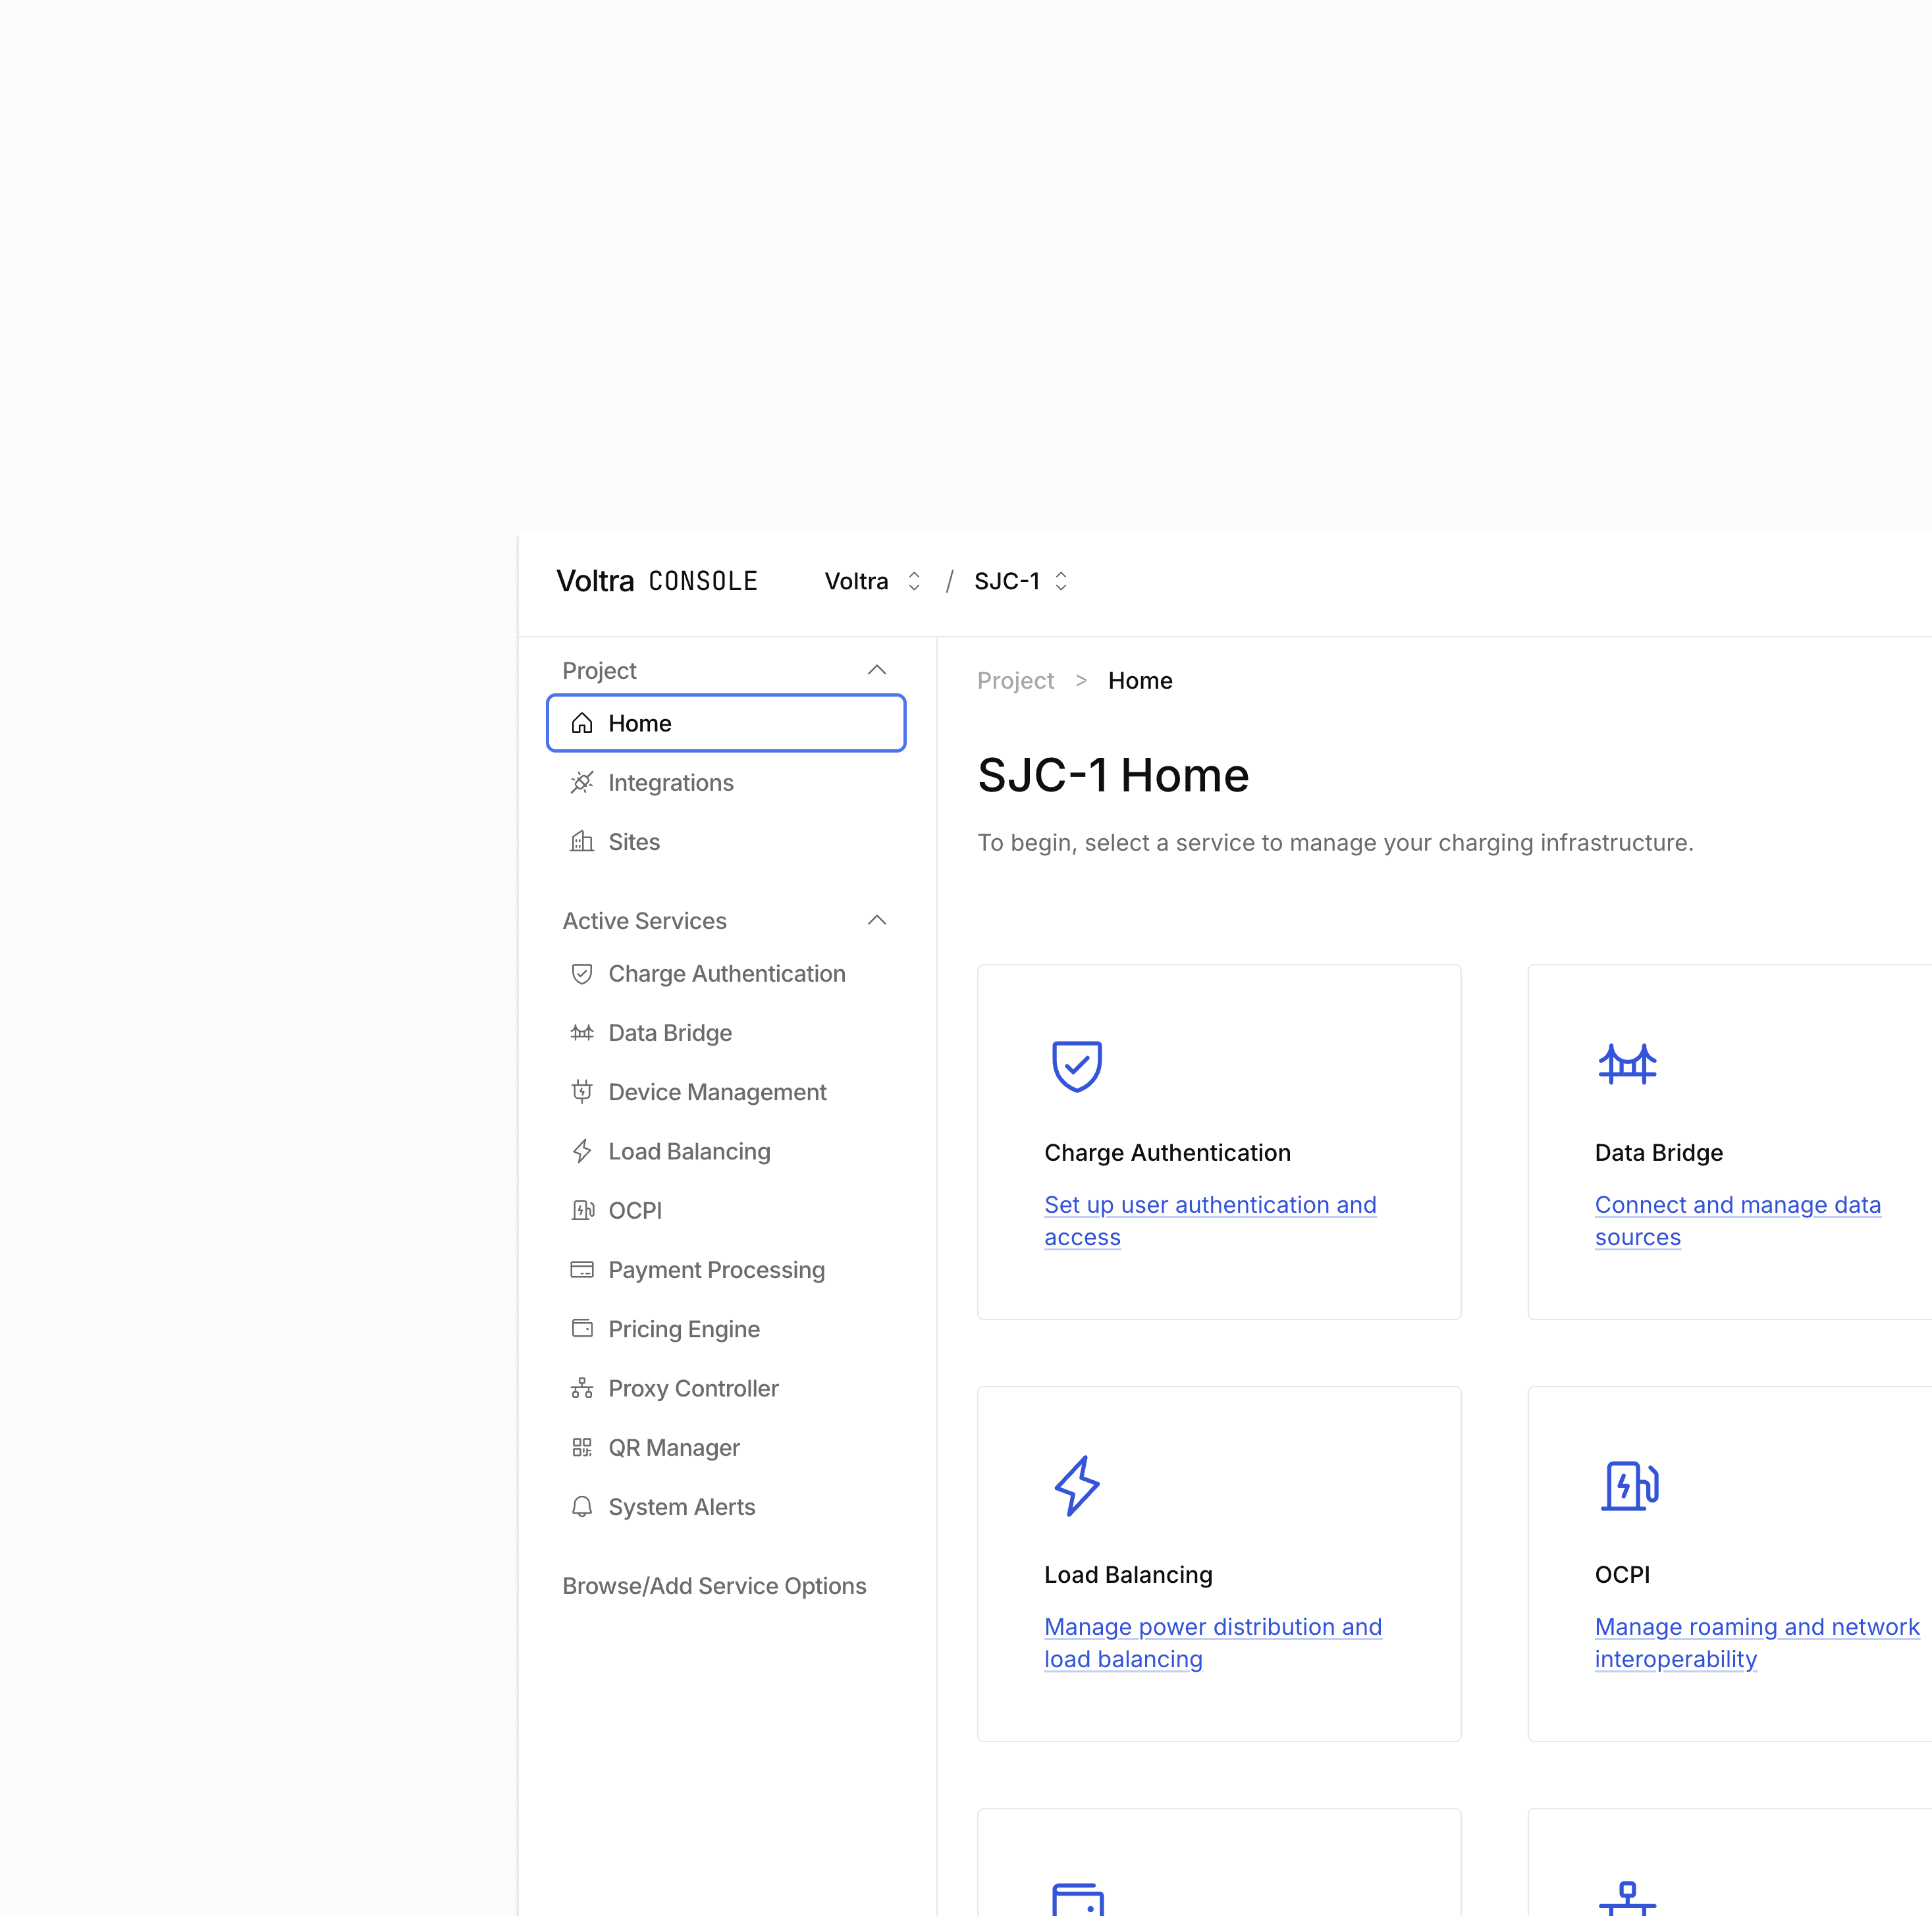Click Project in the breadcrumb
1932x1916 pixels.
[x=1015, y=681]
